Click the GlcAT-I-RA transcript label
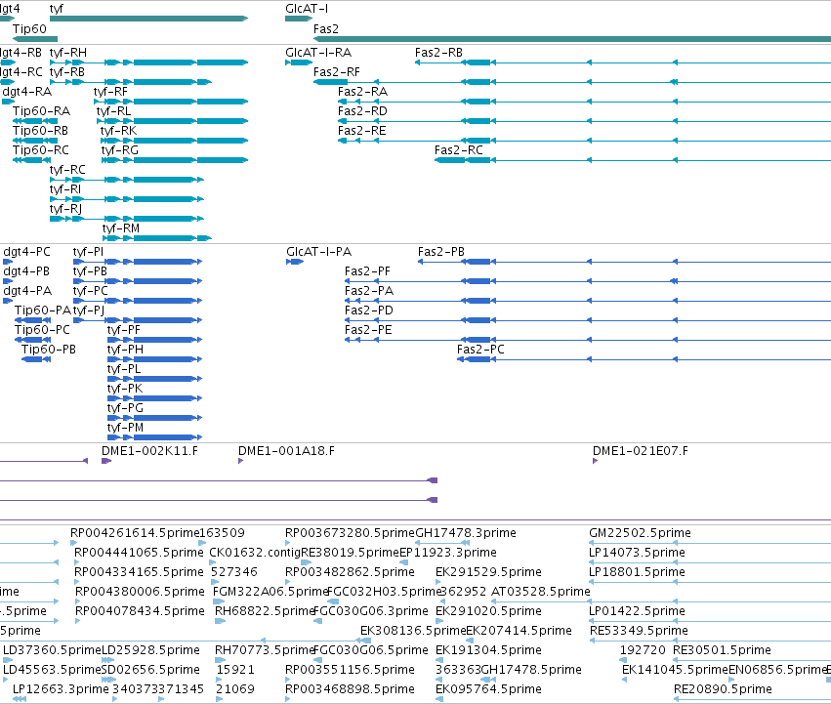This screenshot has height=704, width=831. (318, 53)
